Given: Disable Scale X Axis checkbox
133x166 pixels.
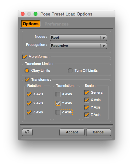Looking at the screenshot, I should coord(87,100).
